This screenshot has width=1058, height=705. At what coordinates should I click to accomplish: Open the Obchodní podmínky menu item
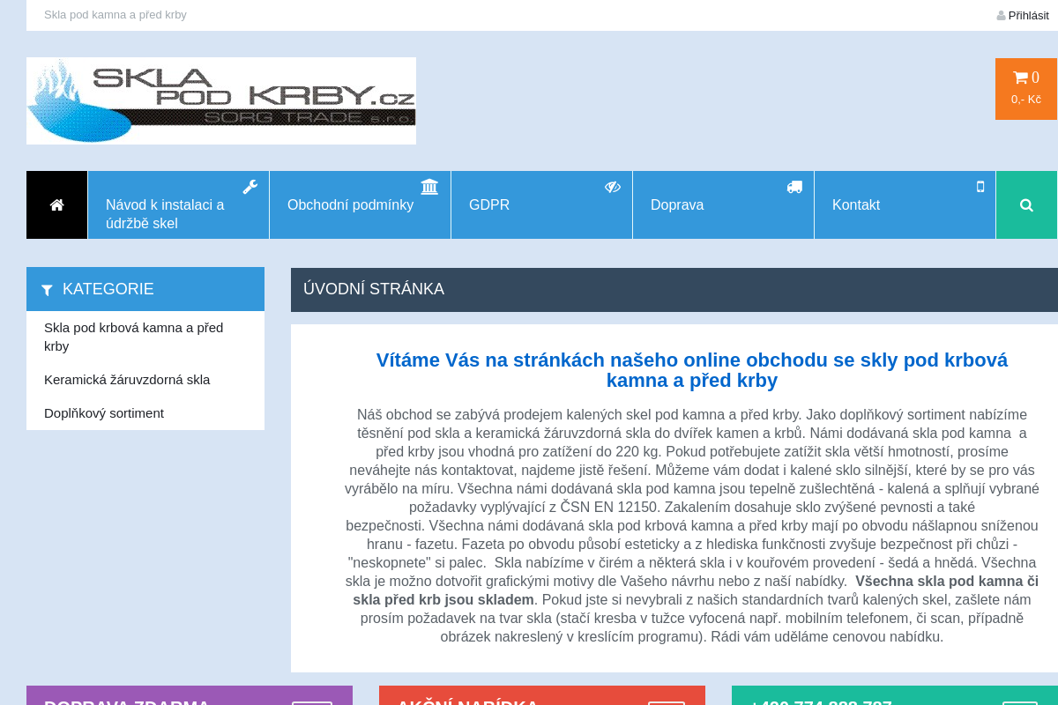[351, 204]
